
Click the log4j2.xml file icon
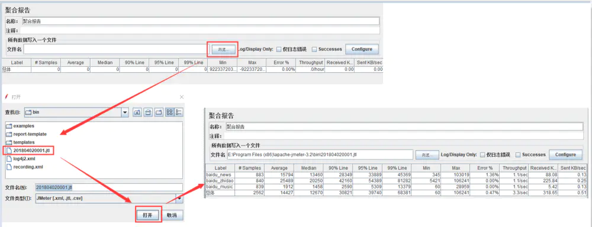click(9, 159)
